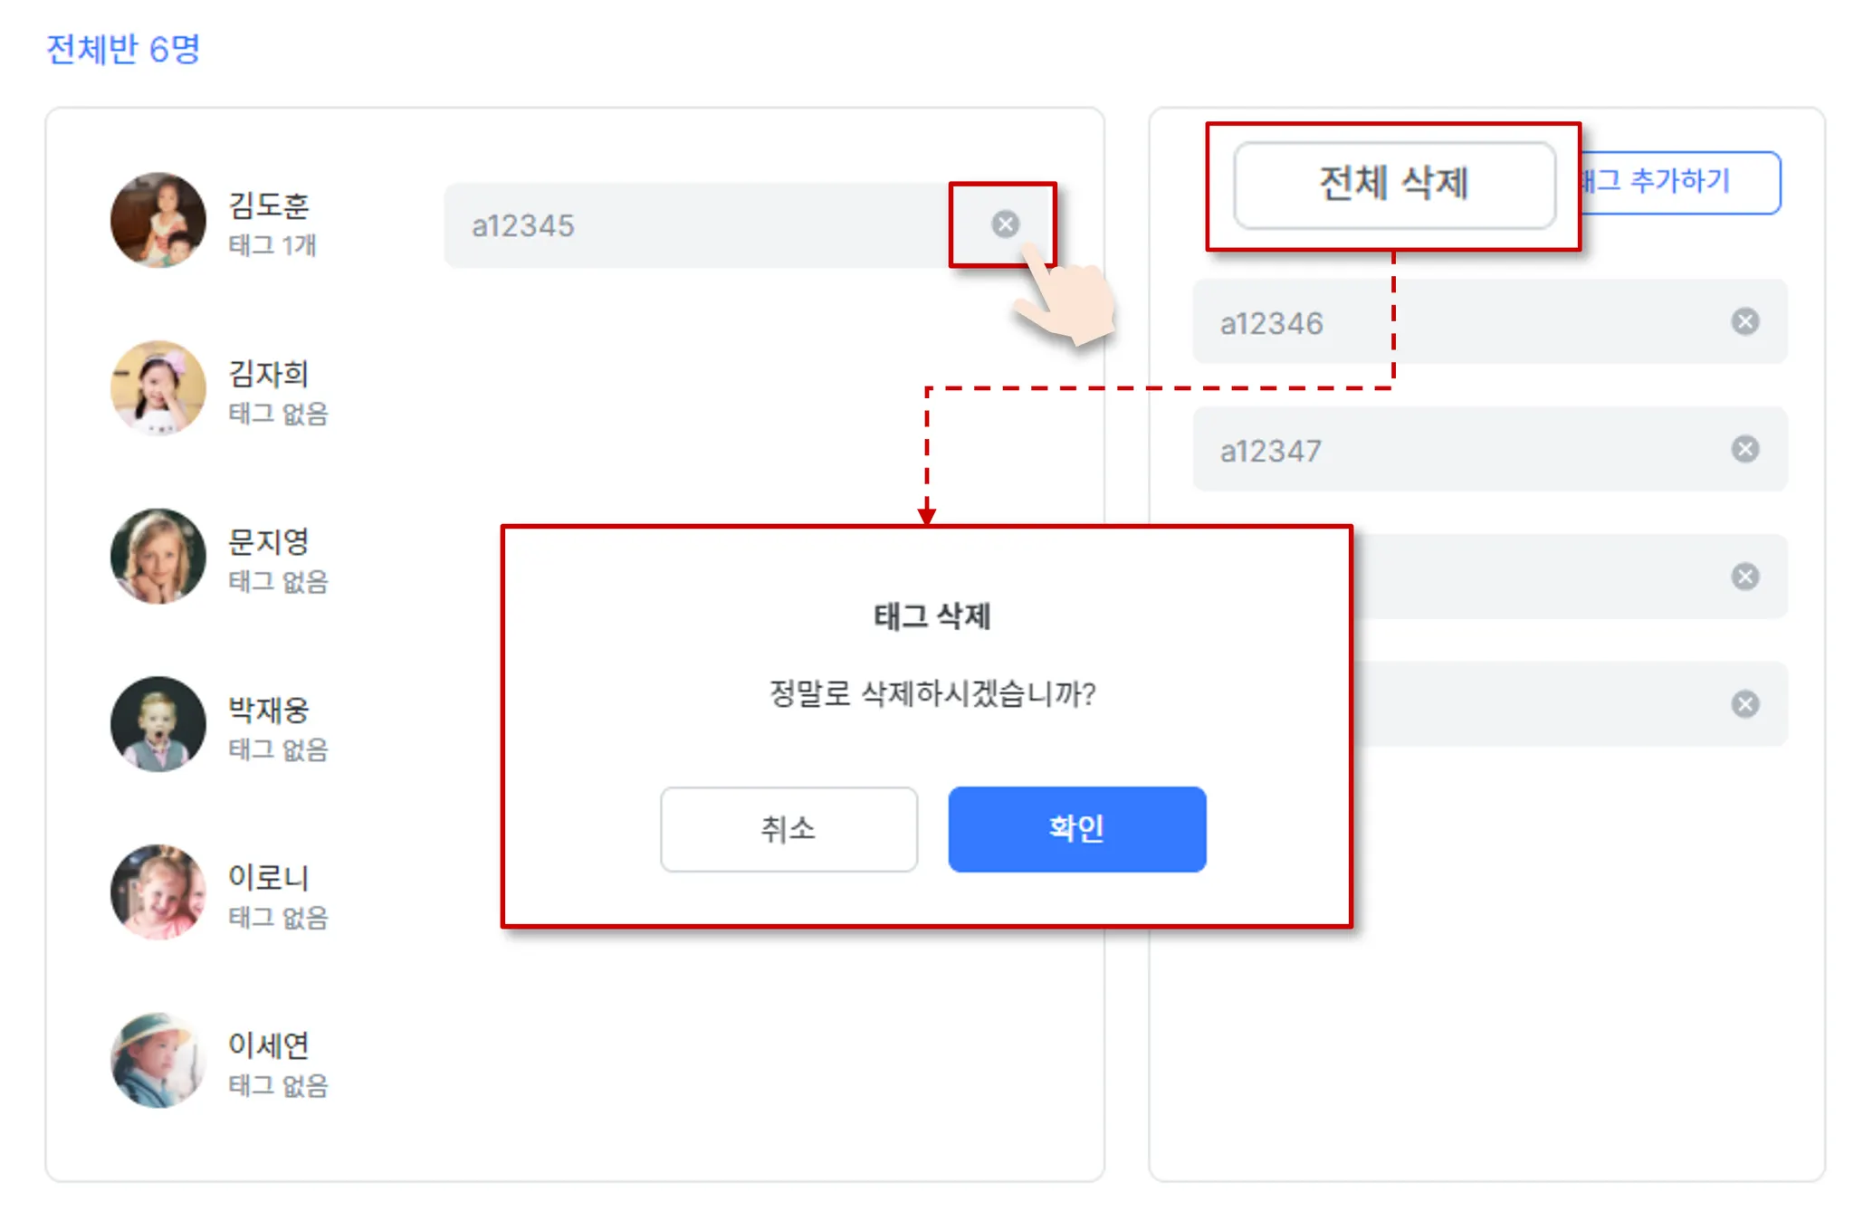Click X icon on bottom tag row
The image size is (1854, 1221).
point(1744,704)
